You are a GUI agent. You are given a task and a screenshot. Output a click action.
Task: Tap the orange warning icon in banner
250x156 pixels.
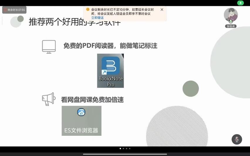88,9
